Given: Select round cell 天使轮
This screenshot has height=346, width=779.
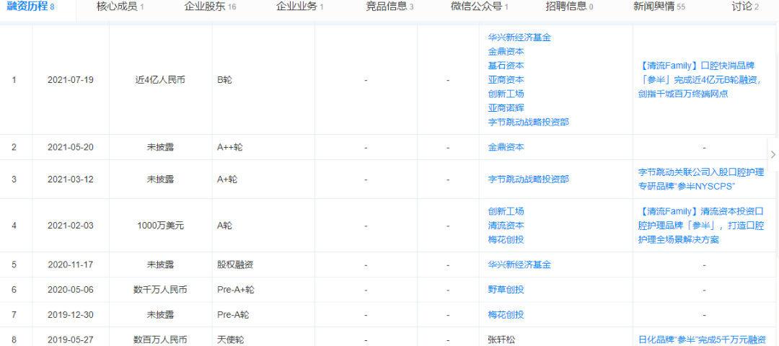Looking at the screenshot, I should pyautogui.click(x=231, y=340).
